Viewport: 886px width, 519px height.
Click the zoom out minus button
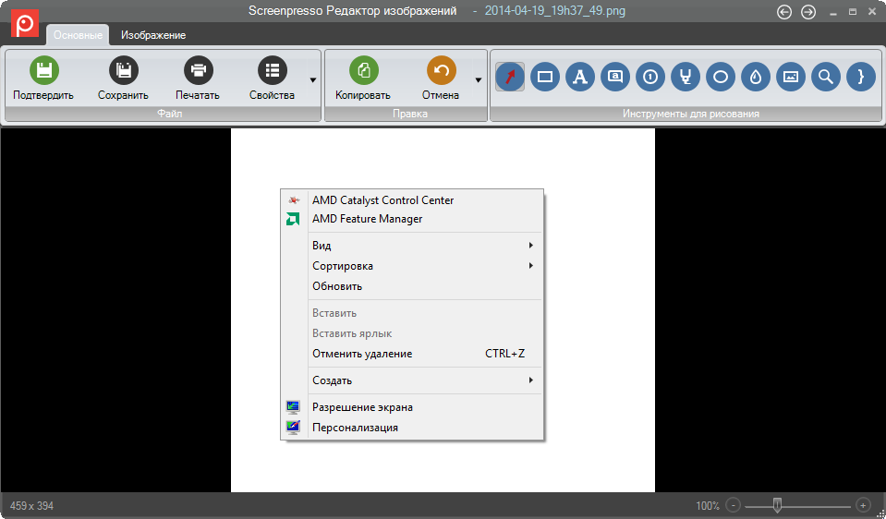coord(733,505)
